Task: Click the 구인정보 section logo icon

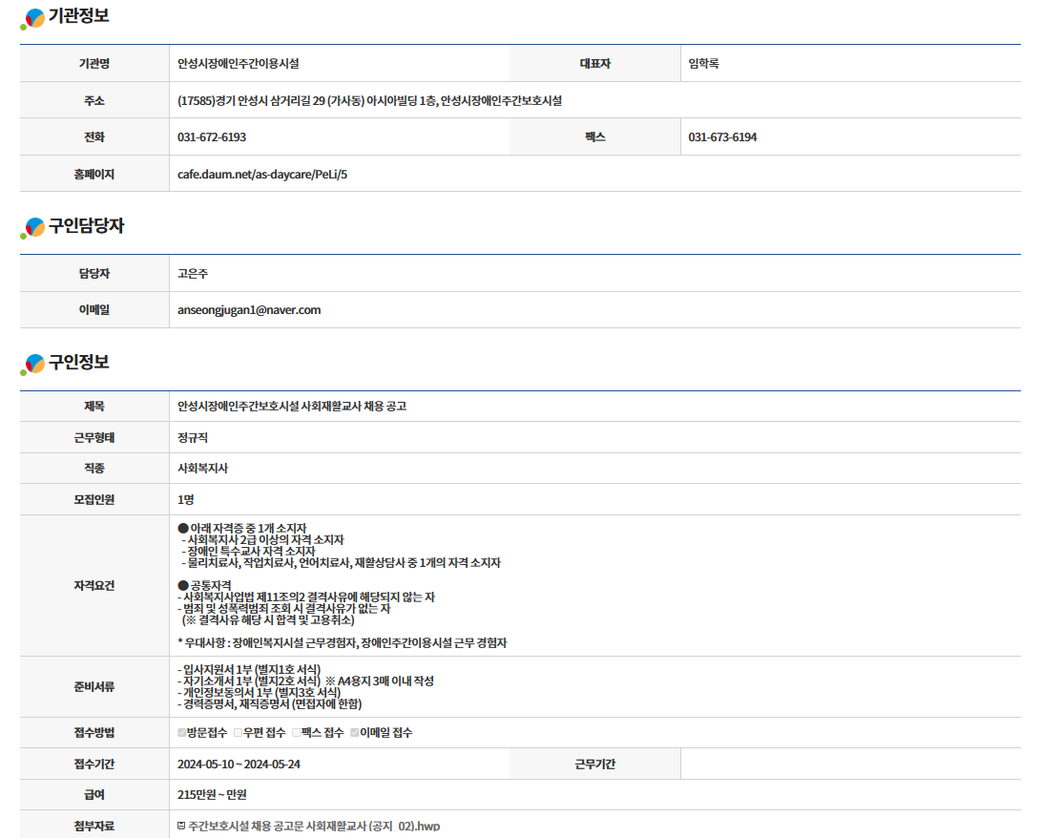Action: coord(32,364)
